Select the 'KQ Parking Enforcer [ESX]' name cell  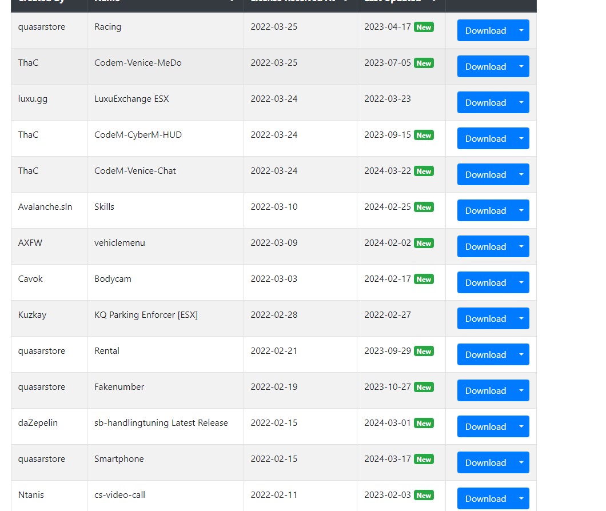click(165, 318)
